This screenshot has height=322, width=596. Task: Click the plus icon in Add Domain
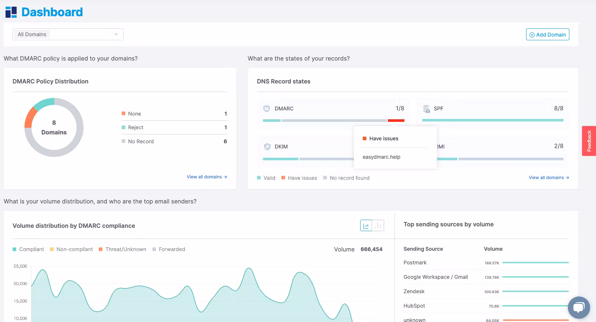pos(532,35)
